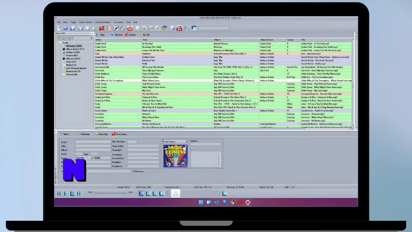Click the Save floppy disk icon
This screenshot has height=232, width=412.
pos(72,28)
